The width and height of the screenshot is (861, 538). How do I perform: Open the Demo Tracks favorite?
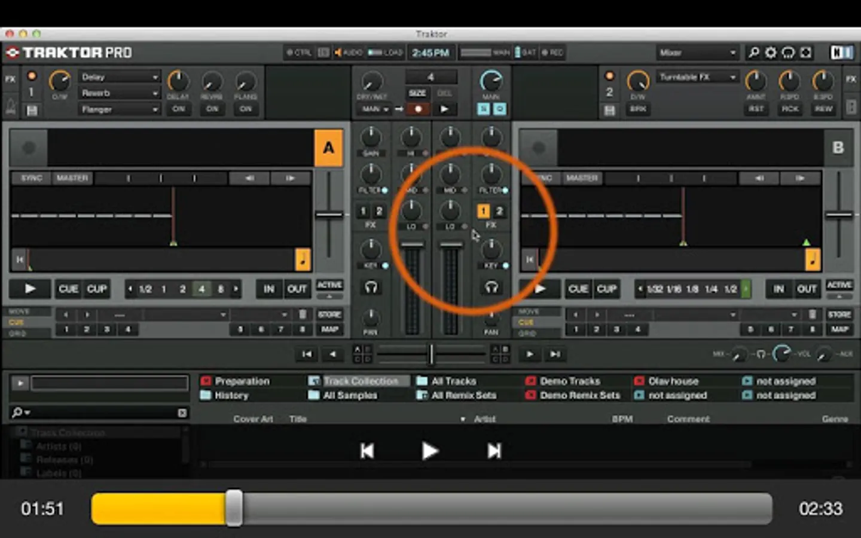(570, 381)
